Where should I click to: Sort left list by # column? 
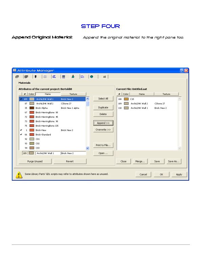click(25, 94)
